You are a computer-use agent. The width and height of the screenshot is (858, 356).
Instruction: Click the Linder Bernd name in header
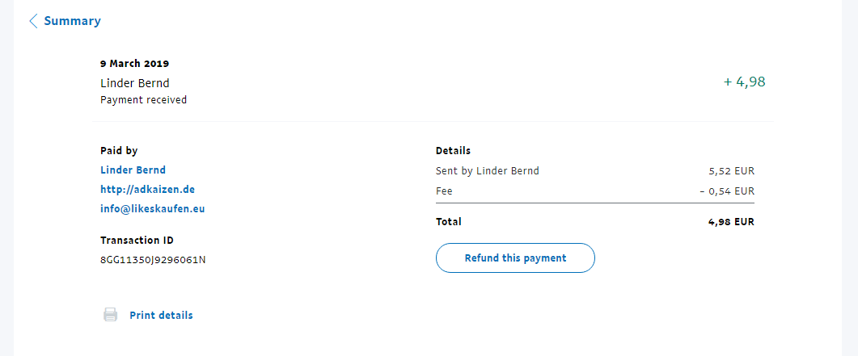click(x=134, y=82)
